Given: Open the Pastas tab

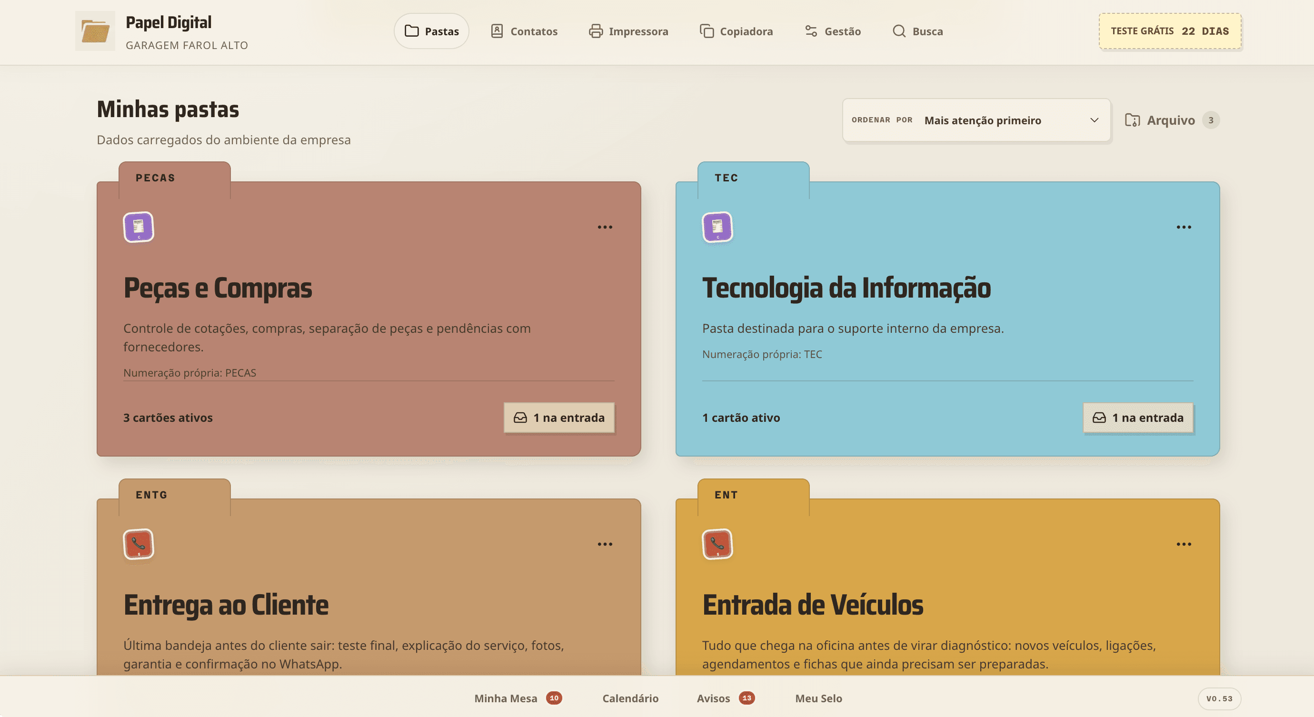Looking at the screenshot, I should pyautogui.click(x=431, y=31).
